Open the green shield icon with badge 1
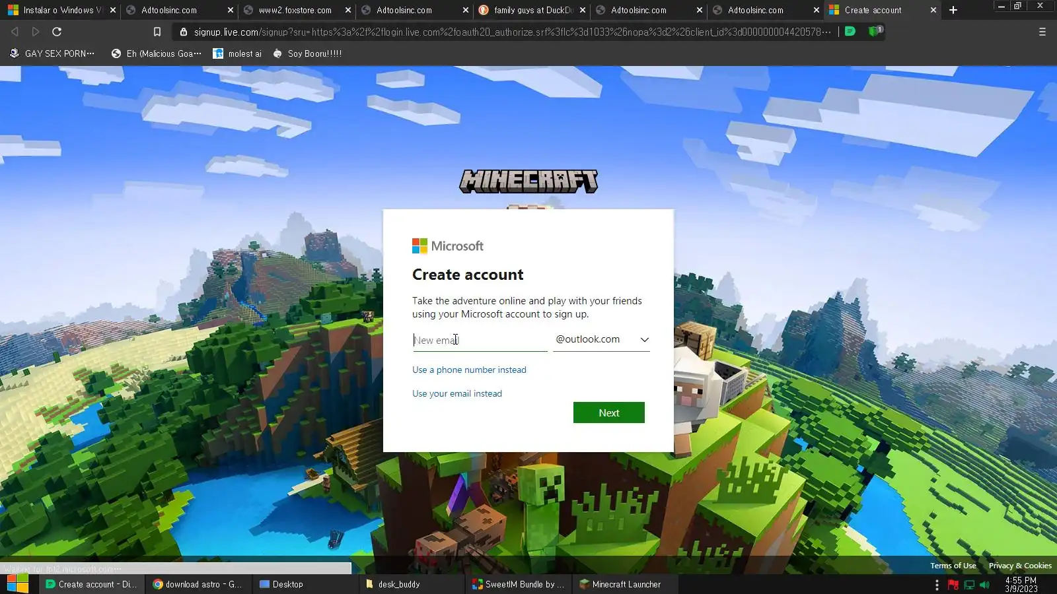This screenshot has height=594, width=1057. (875, 31)
